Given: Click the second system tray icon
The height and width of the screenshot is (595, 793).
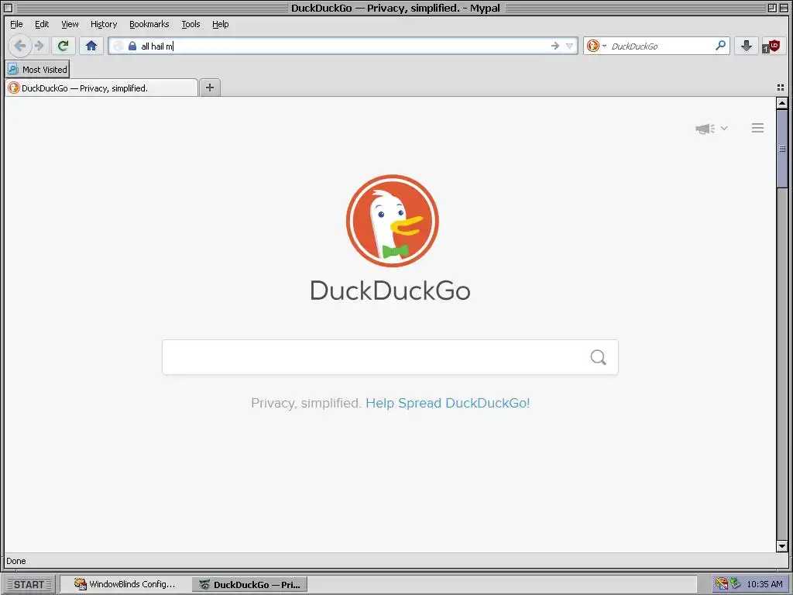Looking at the screenshot, I should (x=736, y=584).
